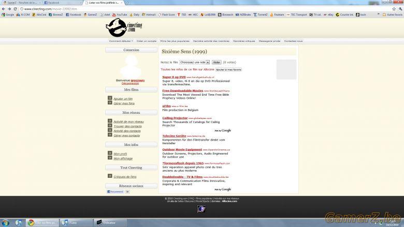The width and height of the screenshot is (404, 227).
Task: Open the Google bookmark
Action: click(8, 15)
